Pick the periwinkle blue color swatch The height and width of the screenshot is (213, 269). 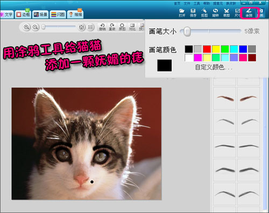(x=234, y=58)
